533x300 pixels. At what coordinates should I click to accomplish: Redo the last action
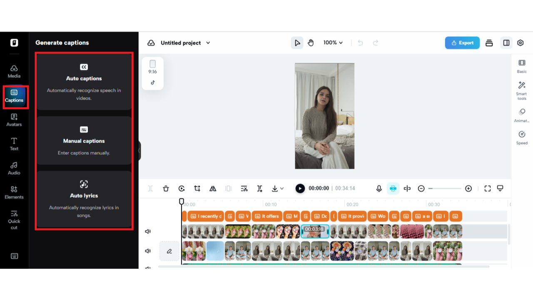(376, 43)
